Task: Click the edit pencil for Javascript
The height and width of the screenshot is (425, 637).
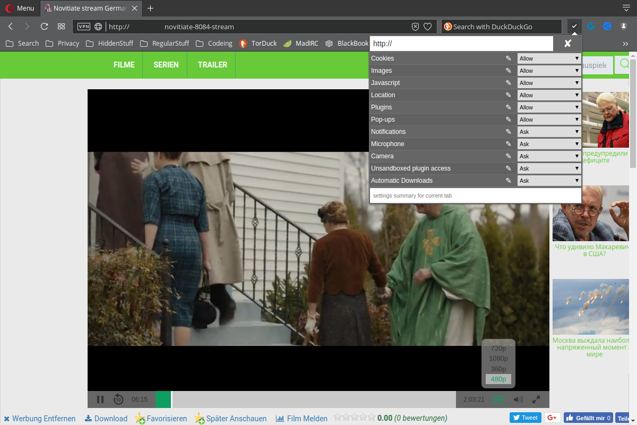Action: click(x=509, y=83)
